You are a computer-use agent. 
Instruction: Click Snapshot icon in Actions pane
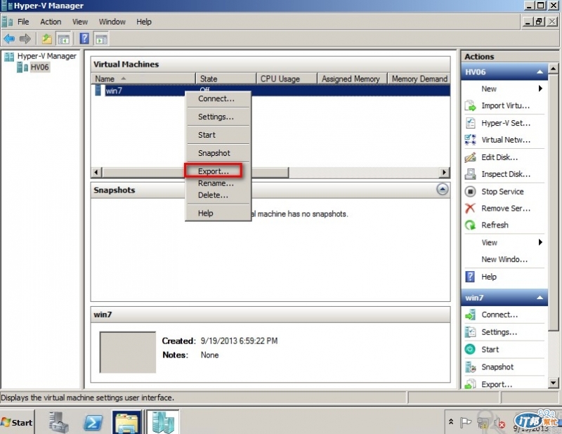[x=470, y=367]
